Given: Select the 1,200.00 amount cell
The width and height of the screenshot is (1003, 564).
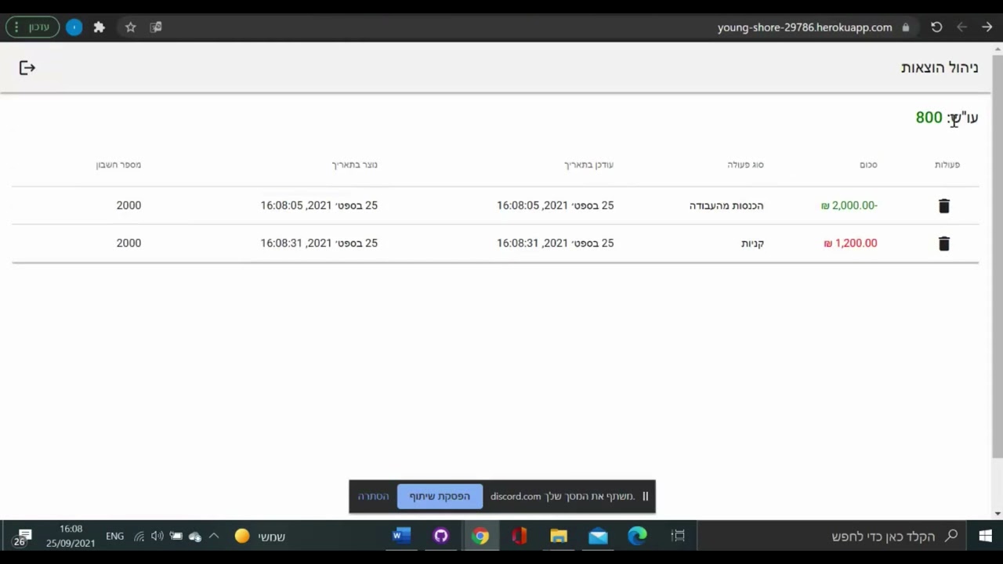Looking at the screenshot, I should pos(850,244).
